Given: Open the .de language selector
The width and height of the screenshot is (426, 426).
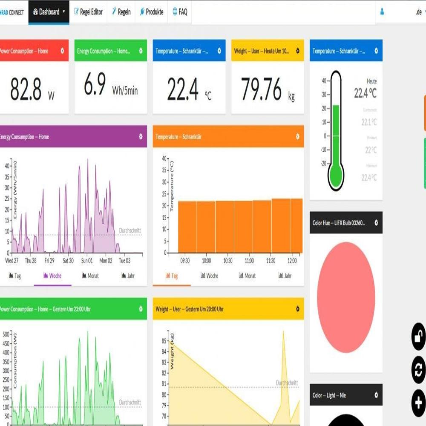Looking at the screenshot, I should (x=420, y=12).
